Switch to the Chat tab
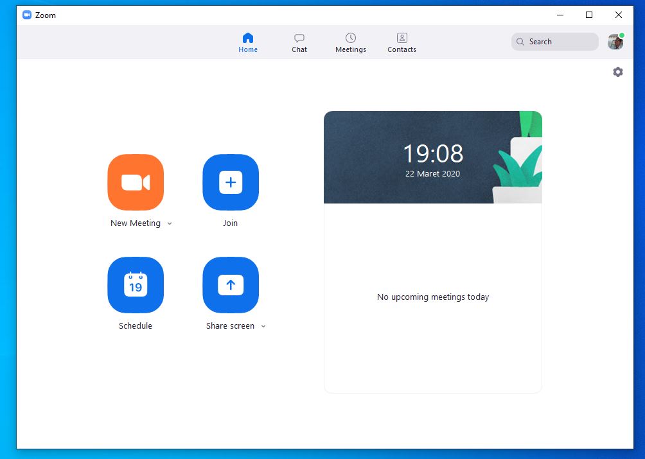This screenshot has height=459, width=645. point(299,42)
